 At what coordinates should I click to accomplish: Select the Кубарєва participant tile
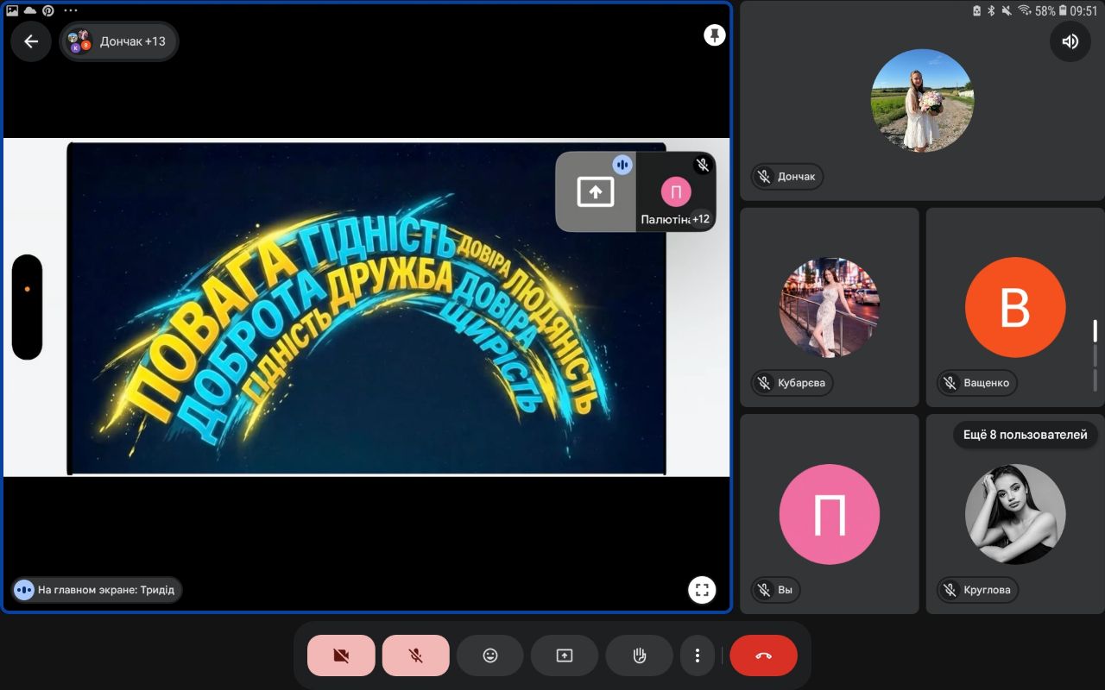tap(830, 307)
